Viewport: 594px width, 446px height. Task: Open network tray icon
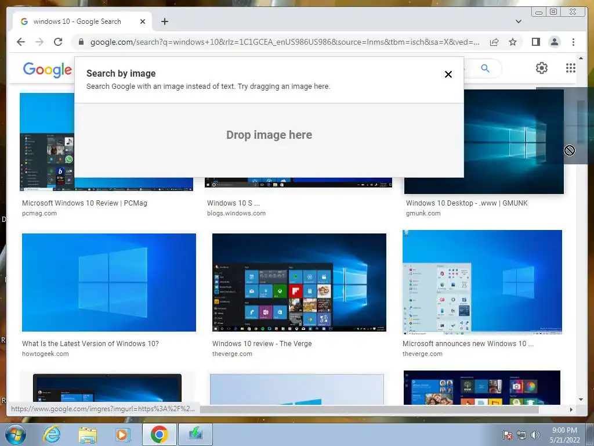coord(521,435)
